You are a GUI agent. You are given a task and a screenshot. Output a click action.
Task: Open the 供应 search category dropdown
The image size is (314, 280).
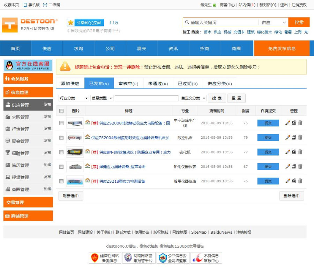(274, 22)
